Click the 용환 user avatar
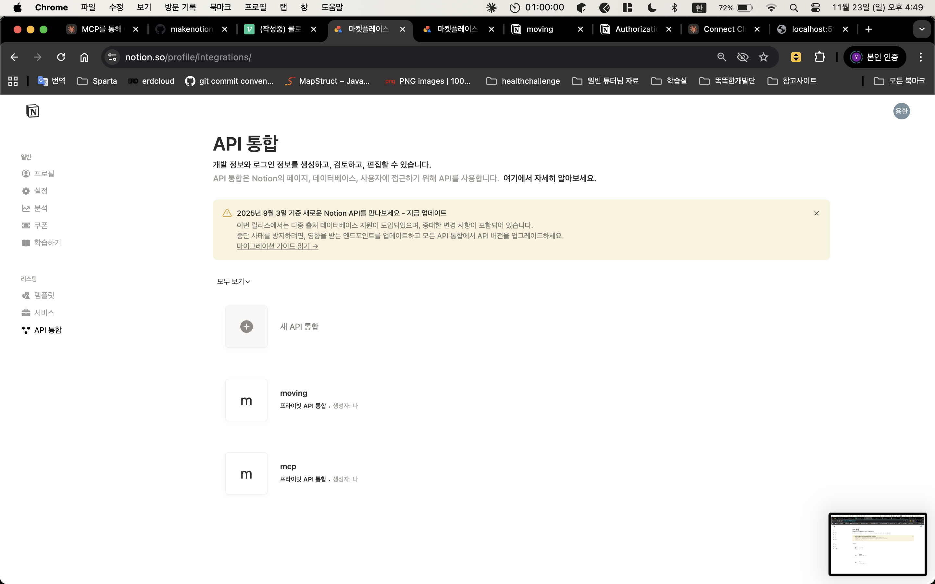Screen dimensions: 935x584 point(901,111)
